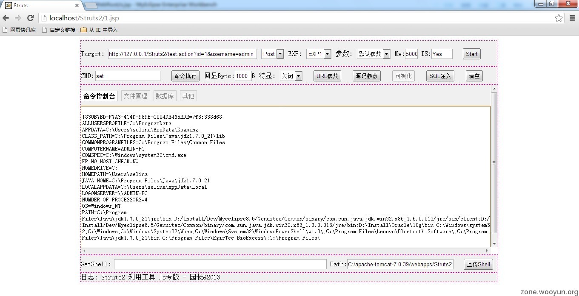579x296 pixels.
Task: Expand the Post method dropdown
Action: [273, 54]
